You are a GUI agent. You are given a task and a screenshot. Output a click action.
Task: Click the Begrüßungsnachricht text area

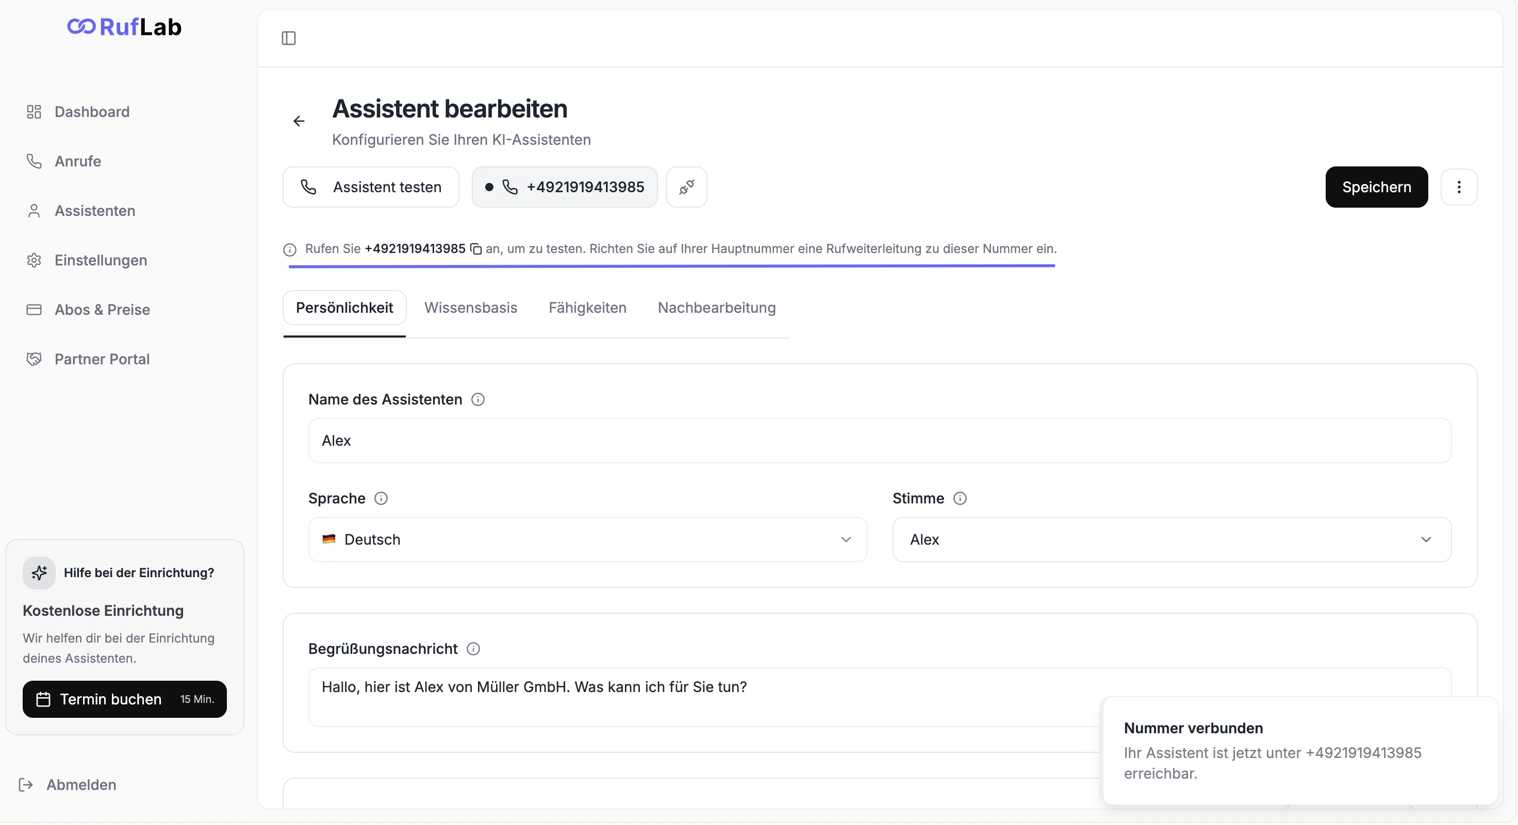tap(880, 697)
